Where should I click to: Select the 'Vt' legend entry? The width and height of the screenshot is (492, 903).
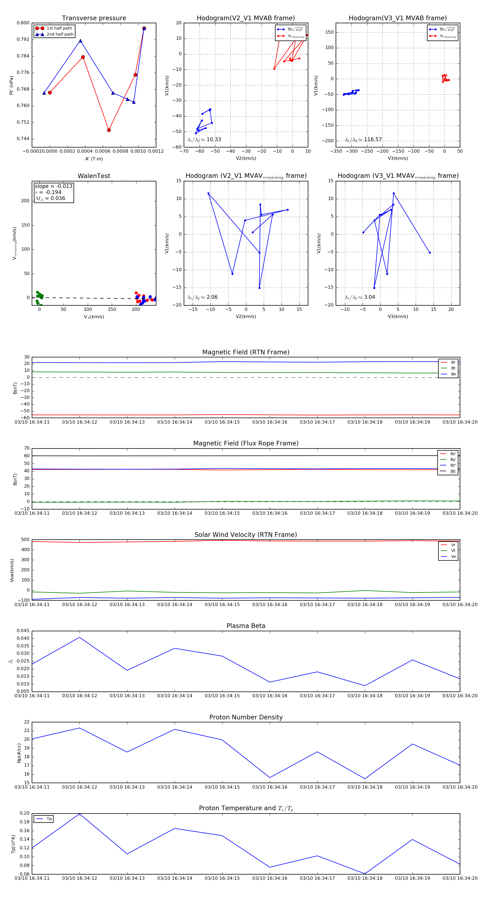(448, 551)
